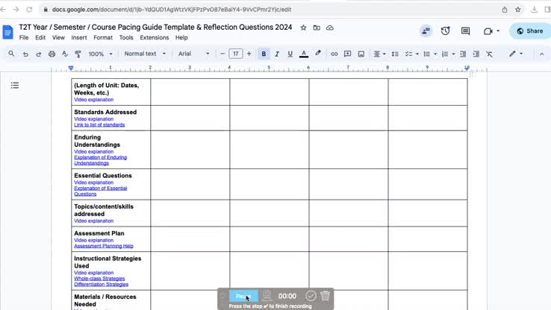The height and width of the screenshot is (310, 551).
Task: Open the Format menu
Action: (103, 37)
